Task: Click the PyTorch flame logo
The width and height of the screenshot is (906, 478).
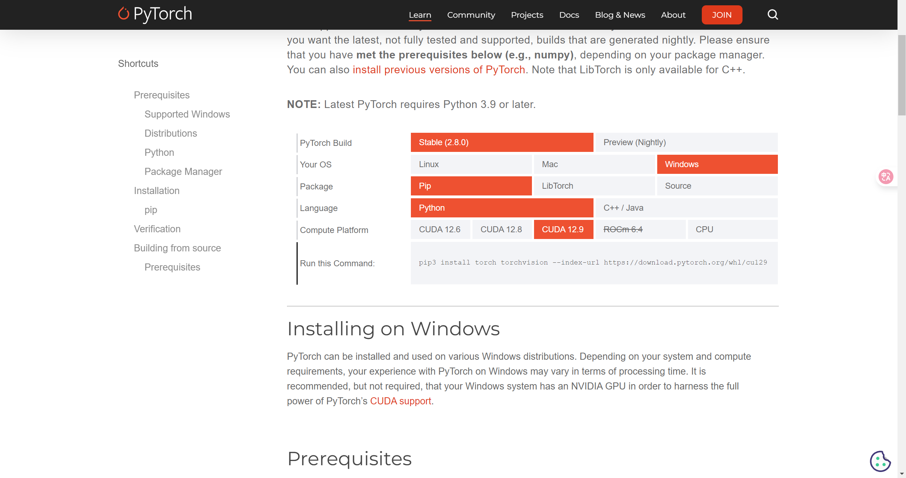Action: 124,14
